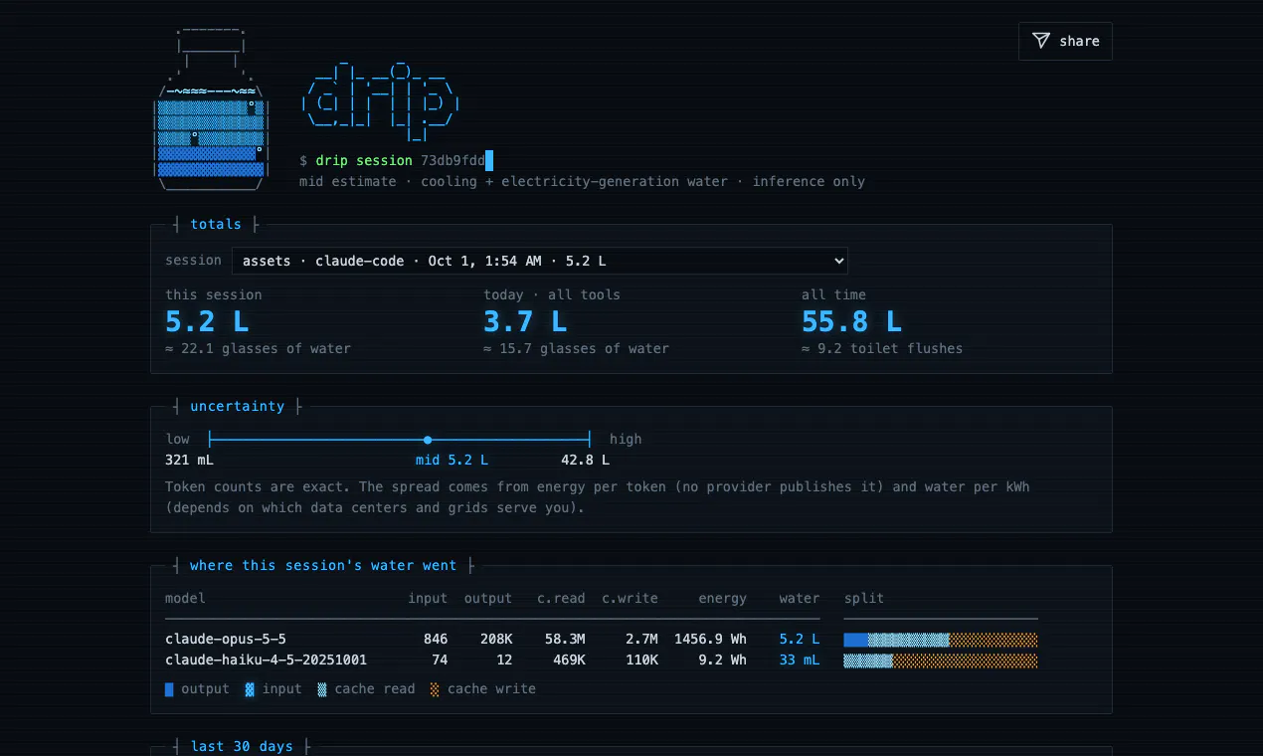
Task: Click the '321 mL' low estimate
Action: point(189,461)
